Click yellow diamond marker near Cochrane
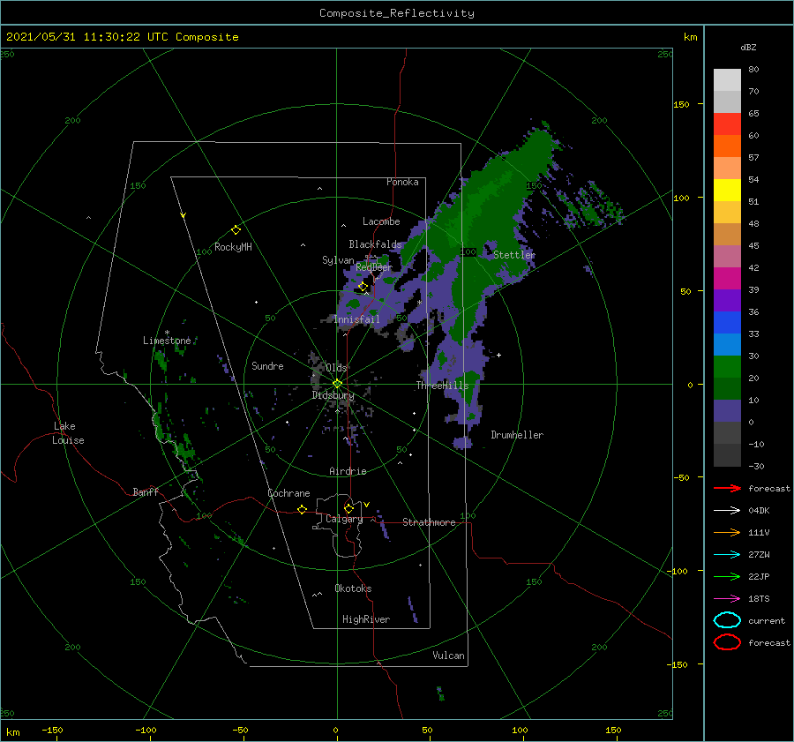Screen dimensions: 794x742 pyautogui.click(x=302, y=510)
